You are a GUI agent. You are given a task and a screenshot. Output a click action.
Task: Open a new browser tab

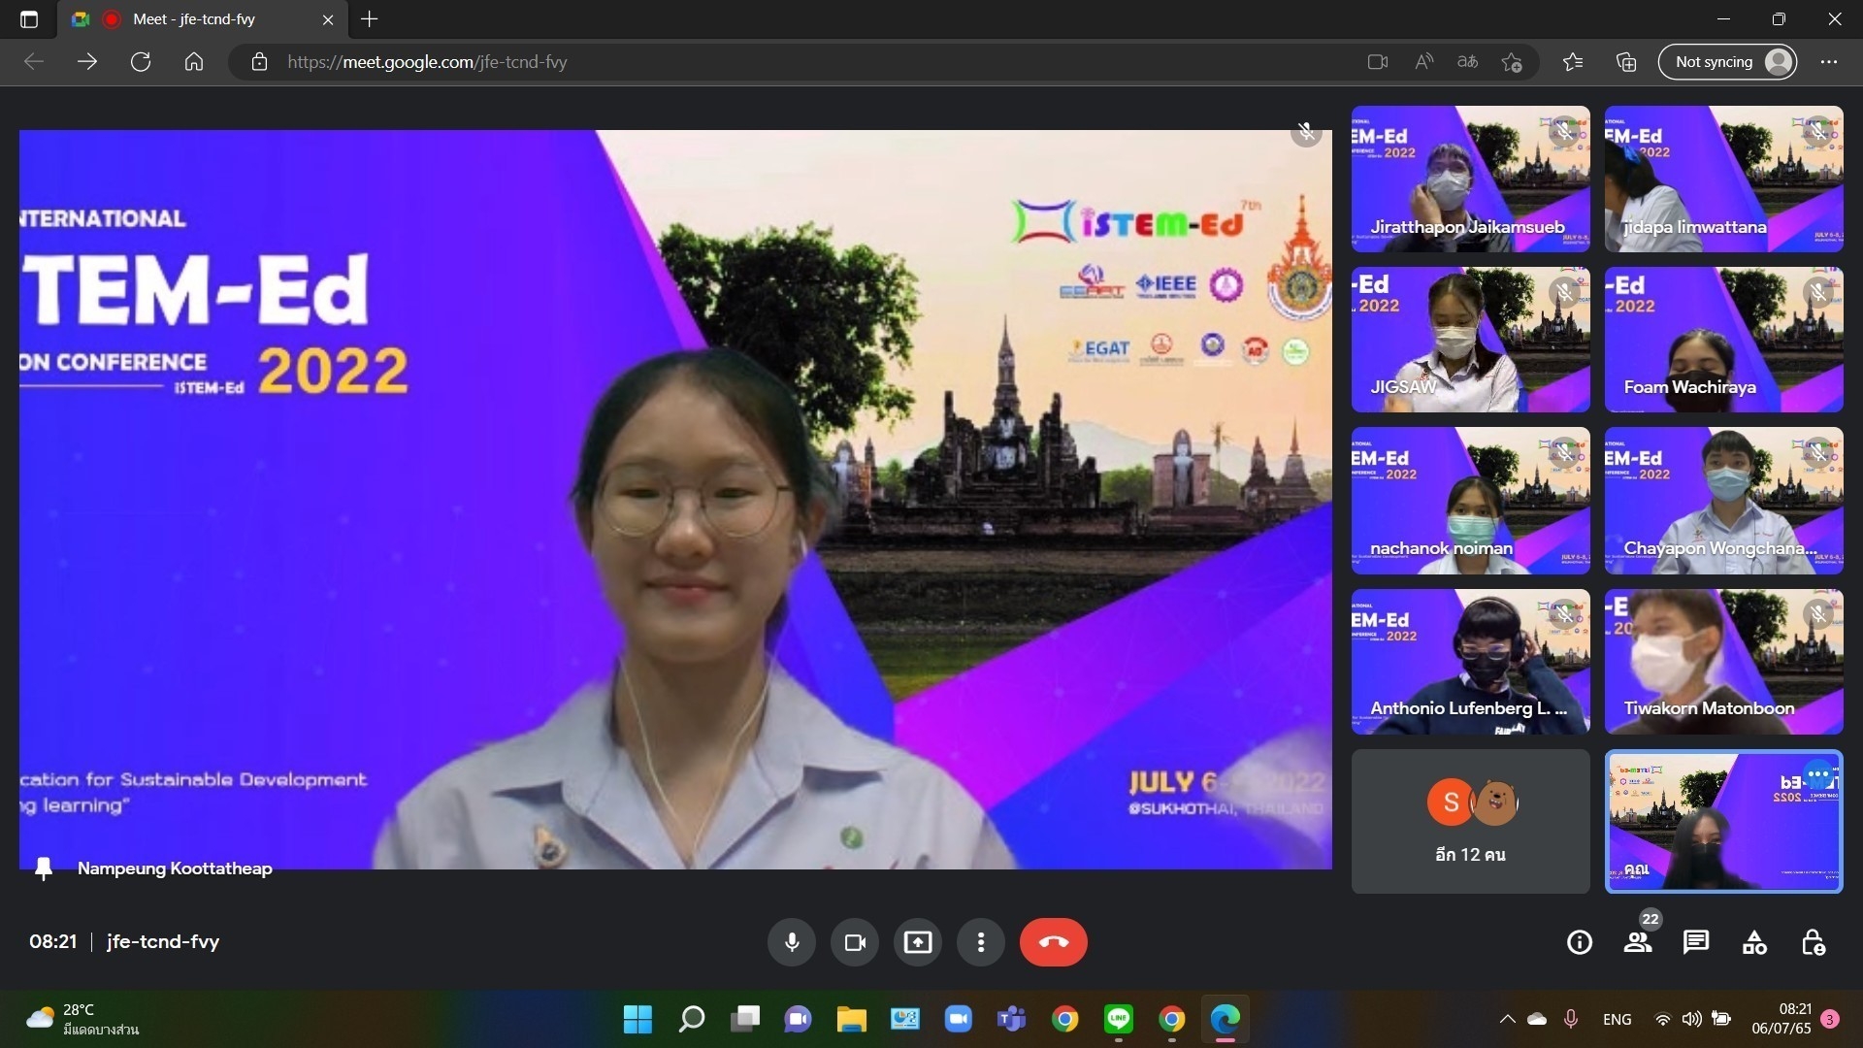(x=370, y=19)
